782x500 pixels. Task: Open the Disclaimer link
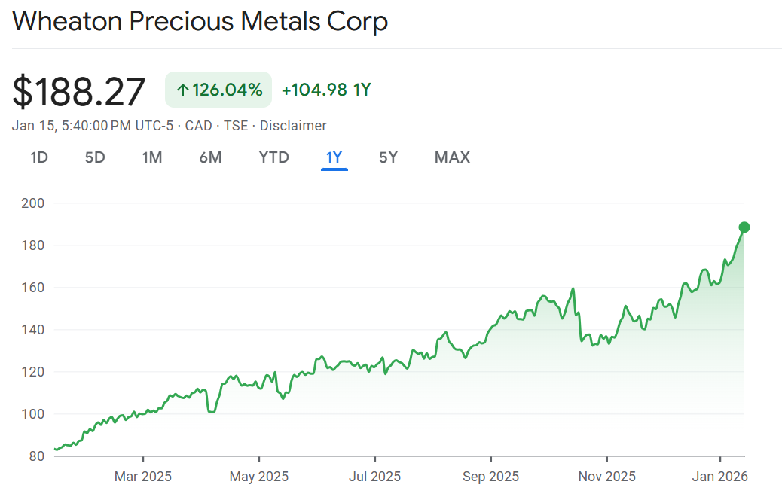tap(293, 126)
